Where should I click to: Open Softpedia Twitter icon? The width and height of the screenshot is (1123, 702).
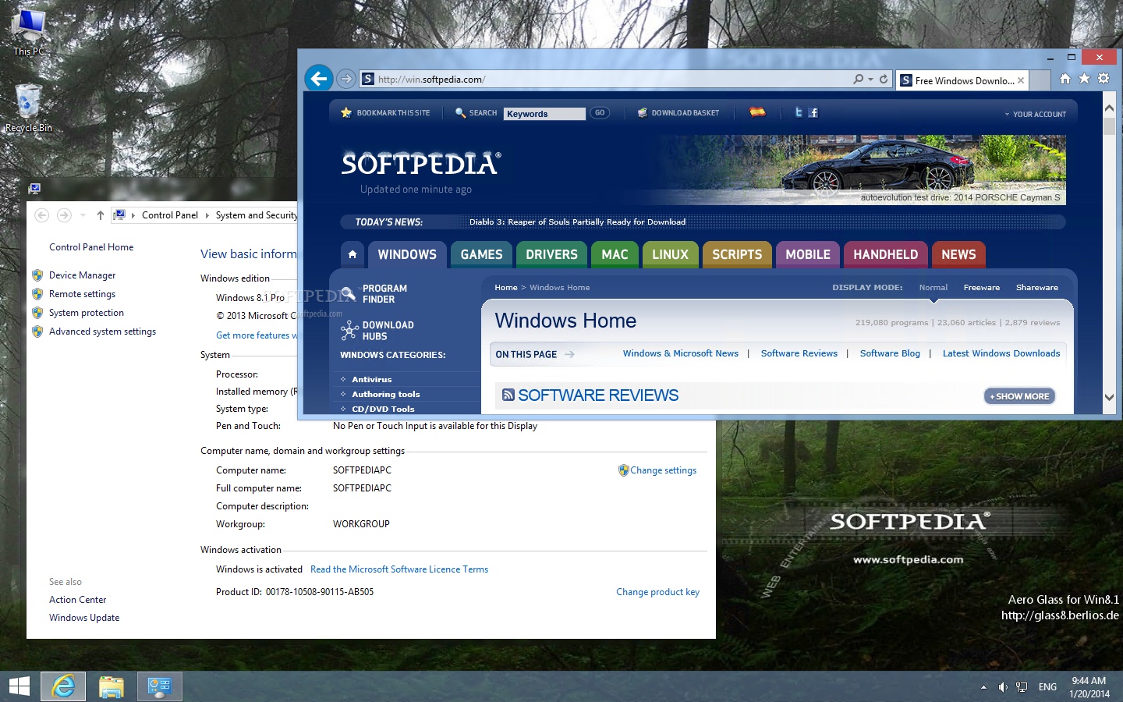point(799,112)
